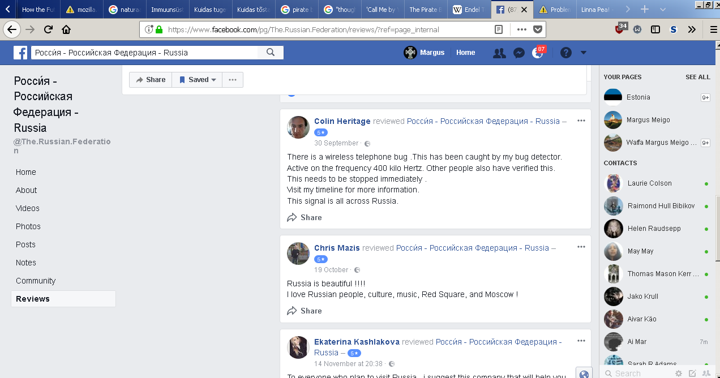Select Reviews in page sidebar
The height and width of the screenshot is (378, 720).
[x=63, y=299]
